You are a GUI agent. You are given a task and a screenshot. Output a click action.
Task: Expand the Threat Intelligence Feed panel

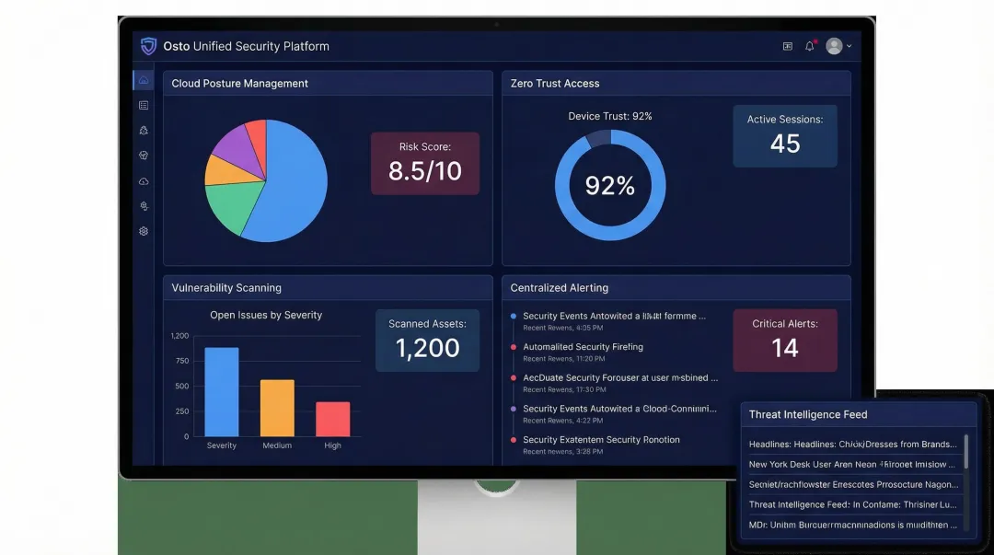coord(808,414)
